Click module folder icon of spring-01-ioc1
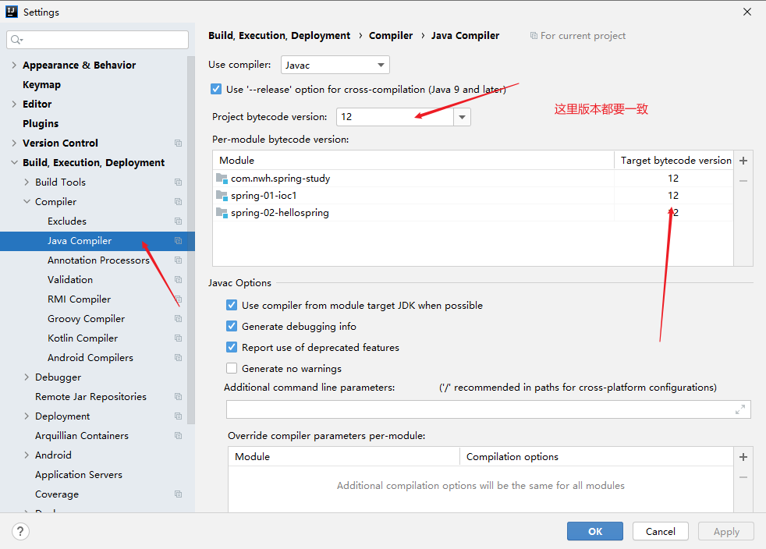 [222, 196]
